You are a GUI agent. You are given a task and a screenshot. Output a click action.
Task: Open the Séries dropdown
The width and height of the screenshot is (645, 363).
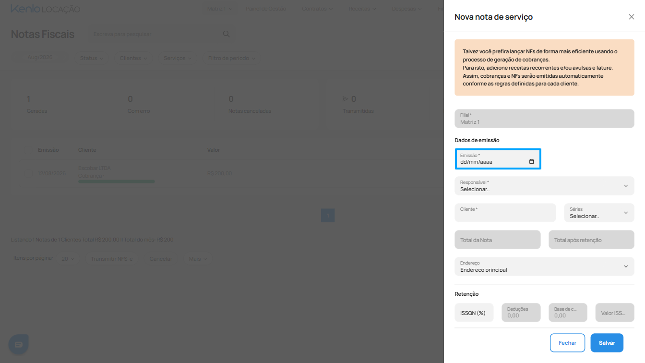pos(599,213)
